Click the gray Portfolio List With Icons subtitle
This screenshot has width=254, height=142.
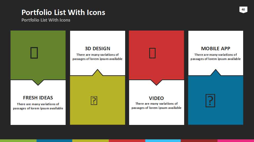click(x=46, y=20)
